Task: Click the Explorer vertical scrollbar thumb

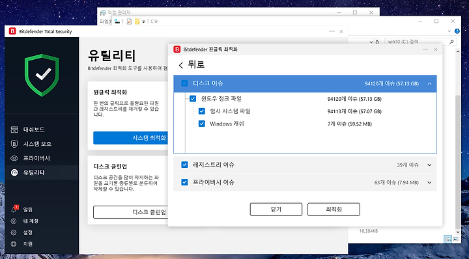Action: click(458, 162)
